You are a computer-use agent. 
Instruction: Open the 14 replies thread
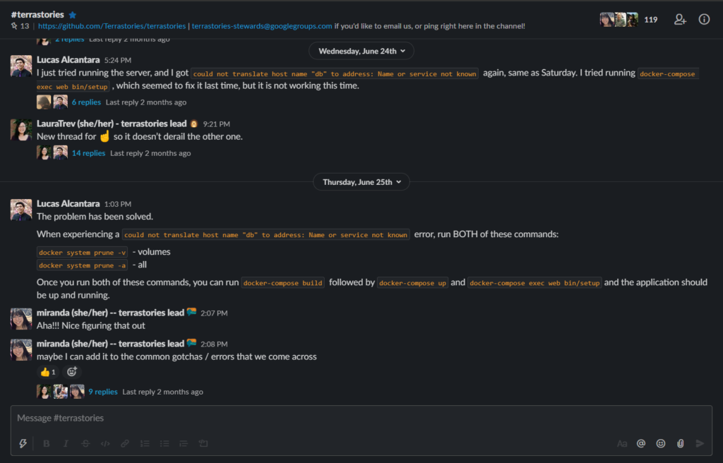(88, 153)
